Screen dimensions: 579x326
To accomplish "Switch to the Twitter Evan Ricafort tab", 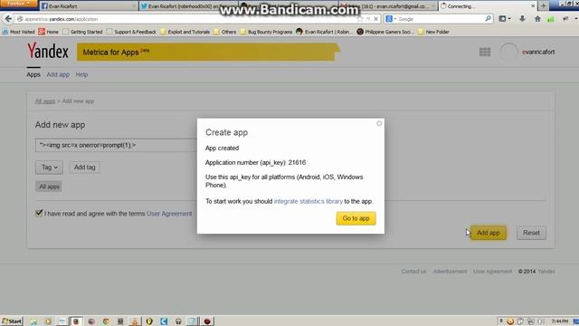I will click(188, 6).
